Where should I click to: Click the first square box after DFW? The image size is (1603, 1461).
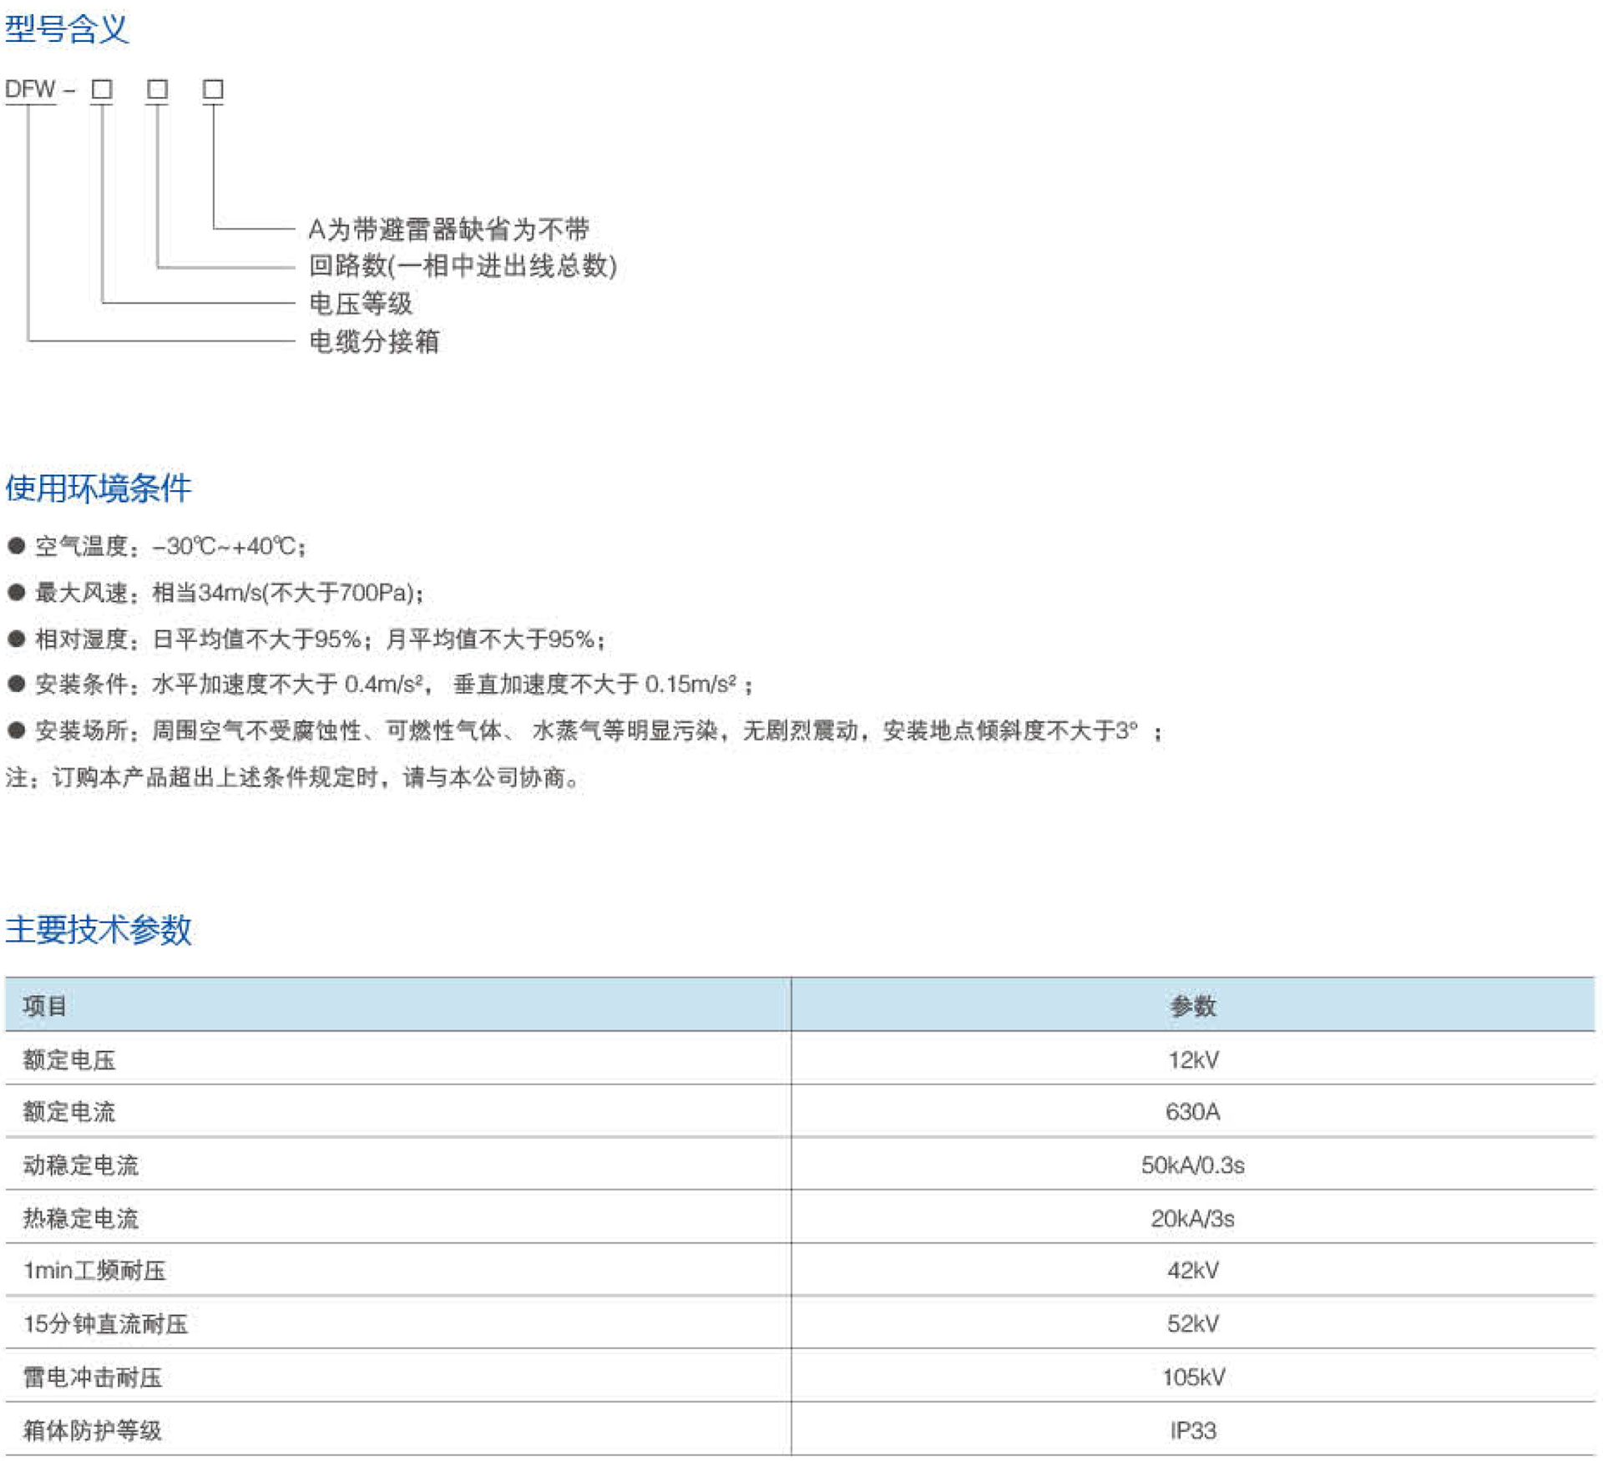coord(102,89)
